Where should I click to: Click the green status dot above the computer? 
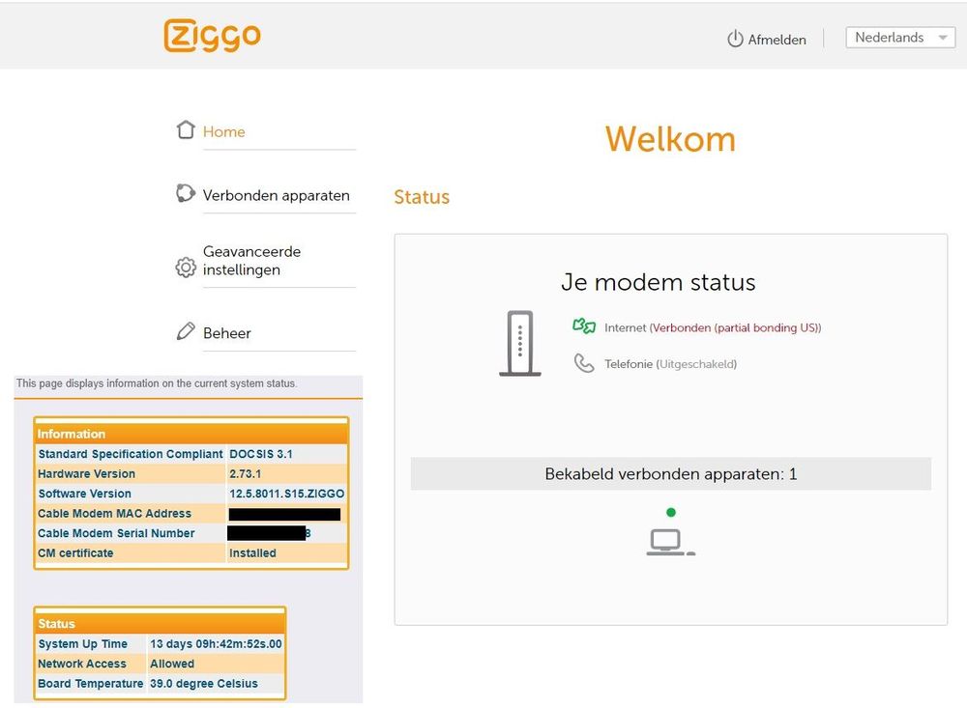[671, 513]
